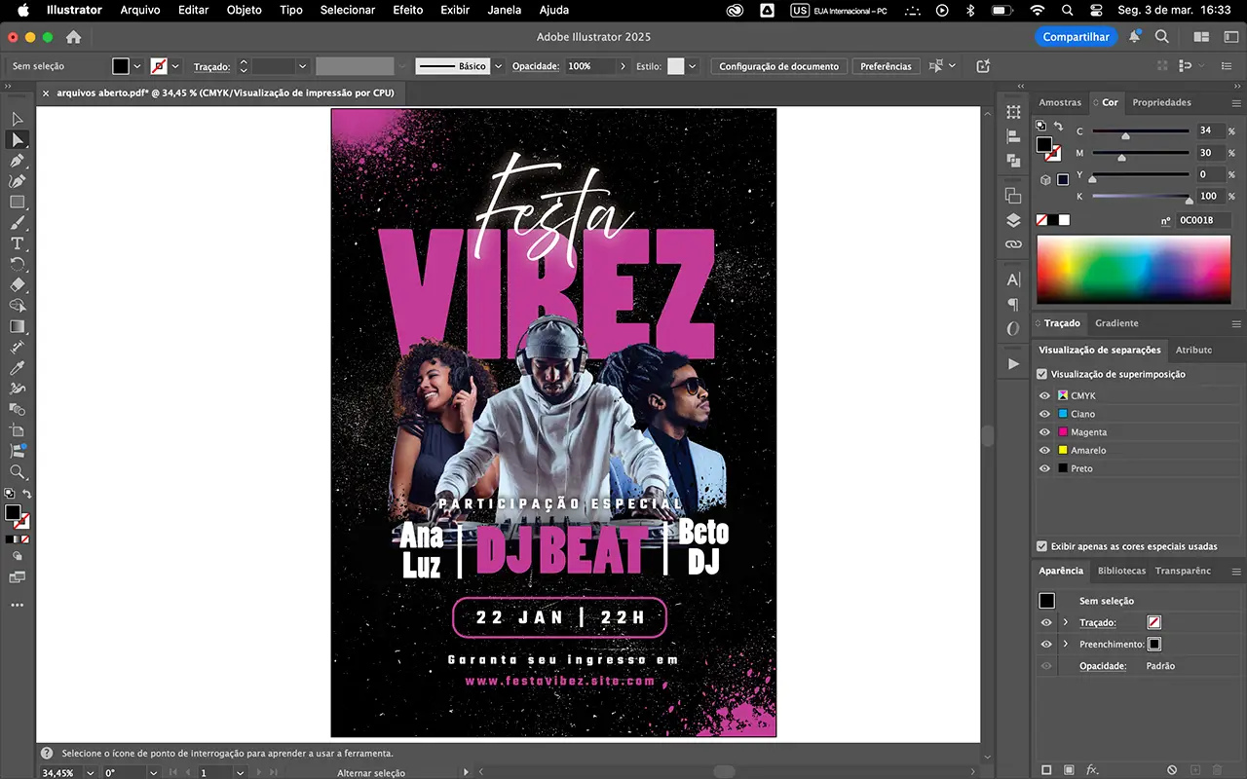Image resolution: width=1247 pixels, height=779 pixels.
Task: Open the Opacidade 100% dropdown arrow
Action: (x=623, y=66)
